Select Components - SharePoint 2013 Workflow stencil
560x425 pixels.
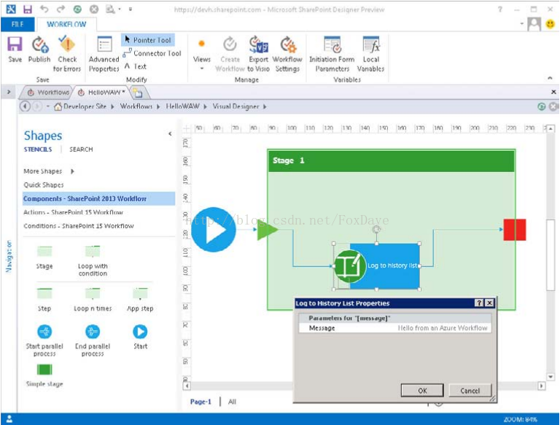(99, 198)
